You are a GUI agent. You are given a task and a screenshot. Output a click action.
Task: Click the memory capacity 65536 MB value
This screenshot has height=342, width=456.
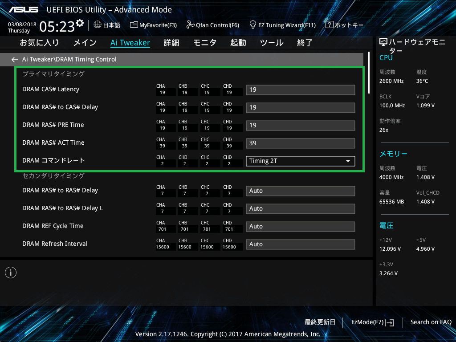pyautogui.click(x=392, y=202)
